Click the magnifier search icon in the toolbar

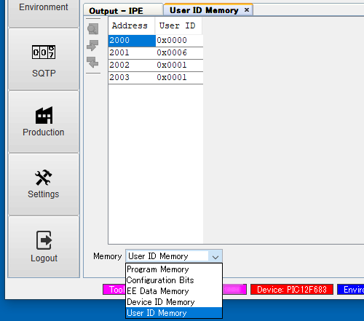[x=93, y=29]
